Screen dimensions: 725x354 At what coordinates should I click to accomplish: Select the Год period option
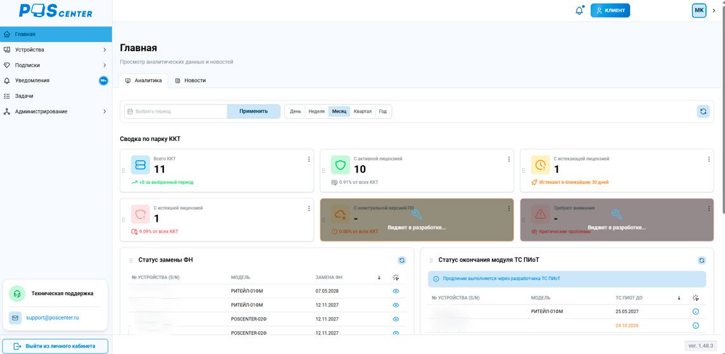[x=383, y=111]
